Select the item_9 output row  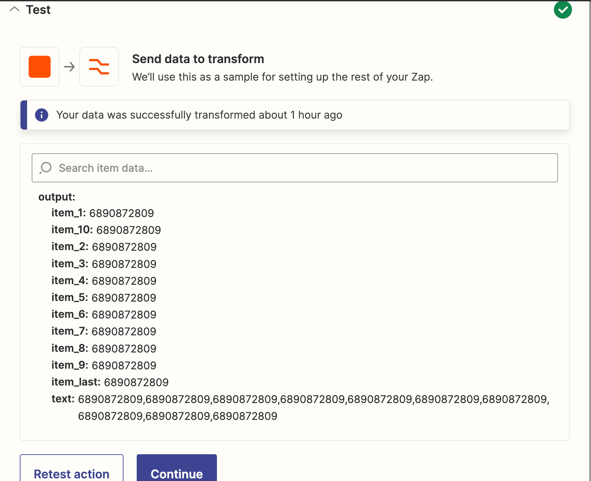pyautogui.click(x=104, y=365)
